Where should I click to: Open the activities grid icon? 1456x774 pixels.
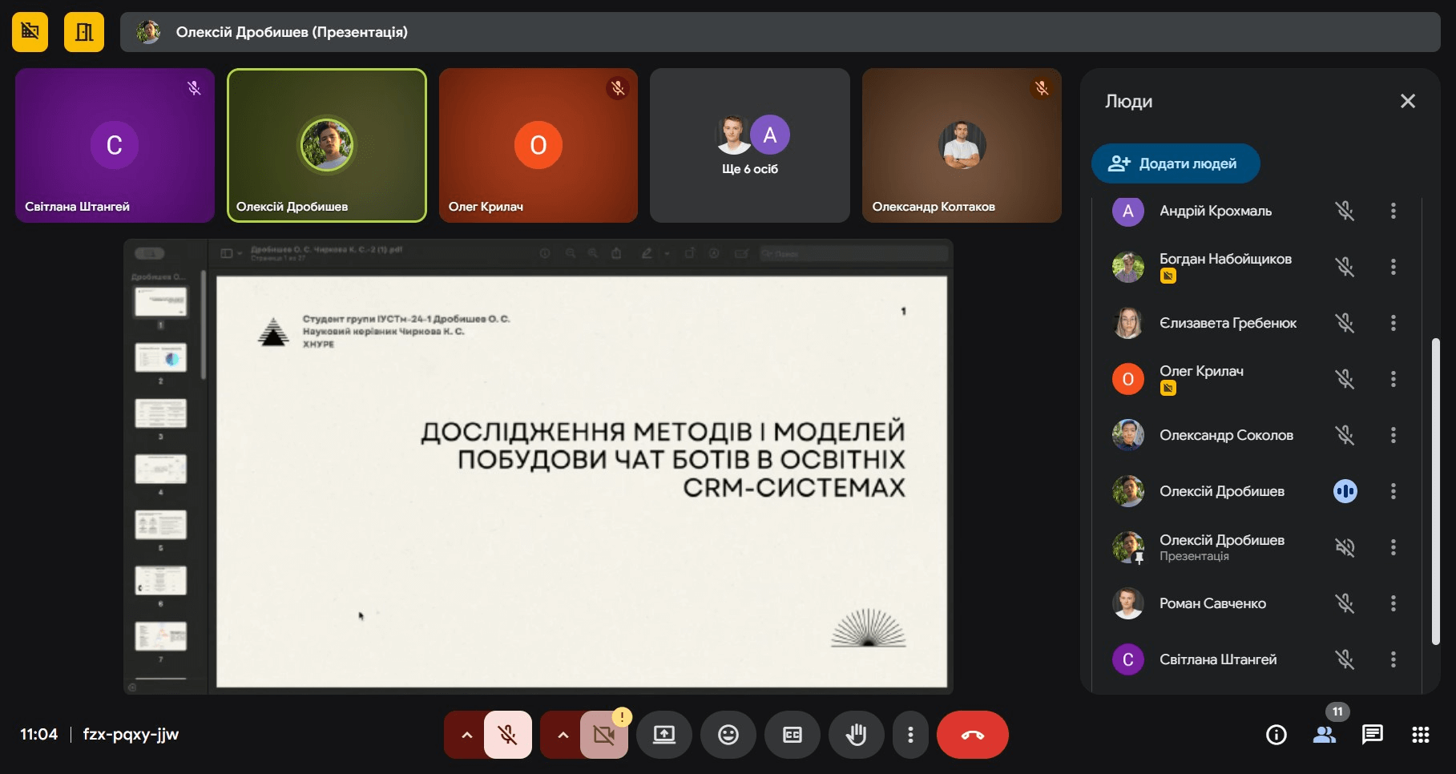[x=1420, y=735]
